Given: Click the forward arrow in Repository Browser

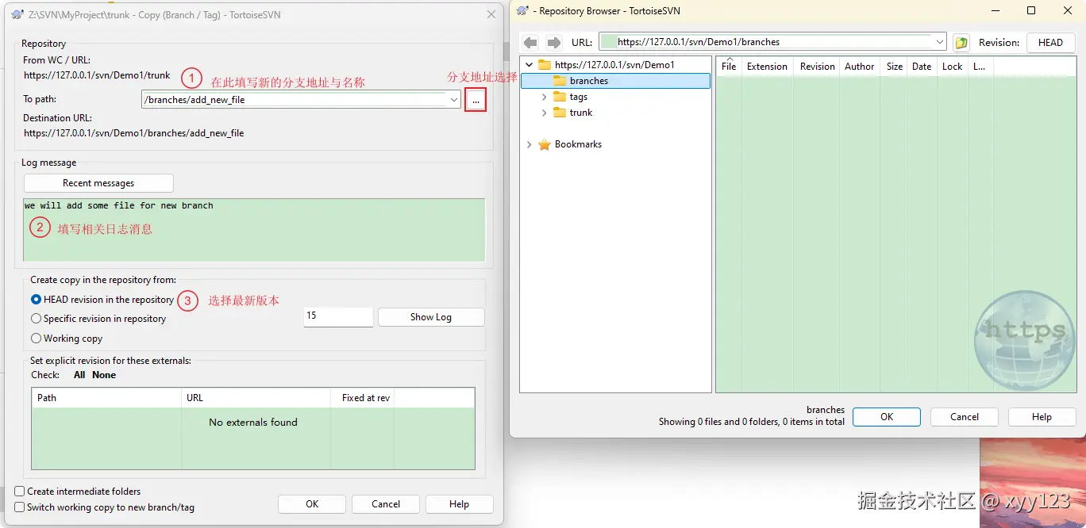Looking at the screenshot, I should point(554,43).
